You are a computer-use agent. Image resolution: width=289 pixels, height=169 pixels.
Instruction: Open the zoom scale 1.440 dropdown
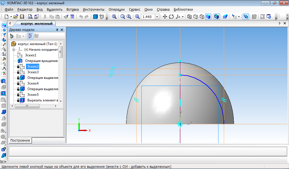[x=157, y=17]
